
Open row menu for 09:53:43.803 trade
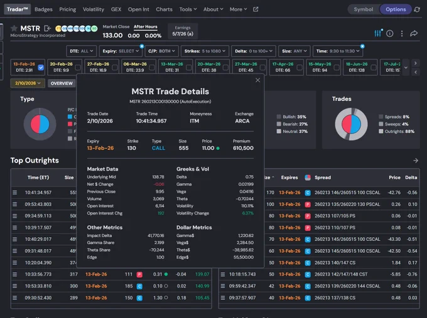14,204
